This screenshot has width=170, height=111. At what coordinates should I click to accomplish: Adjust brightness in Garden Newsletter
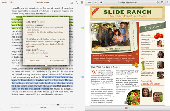(157, 3)
